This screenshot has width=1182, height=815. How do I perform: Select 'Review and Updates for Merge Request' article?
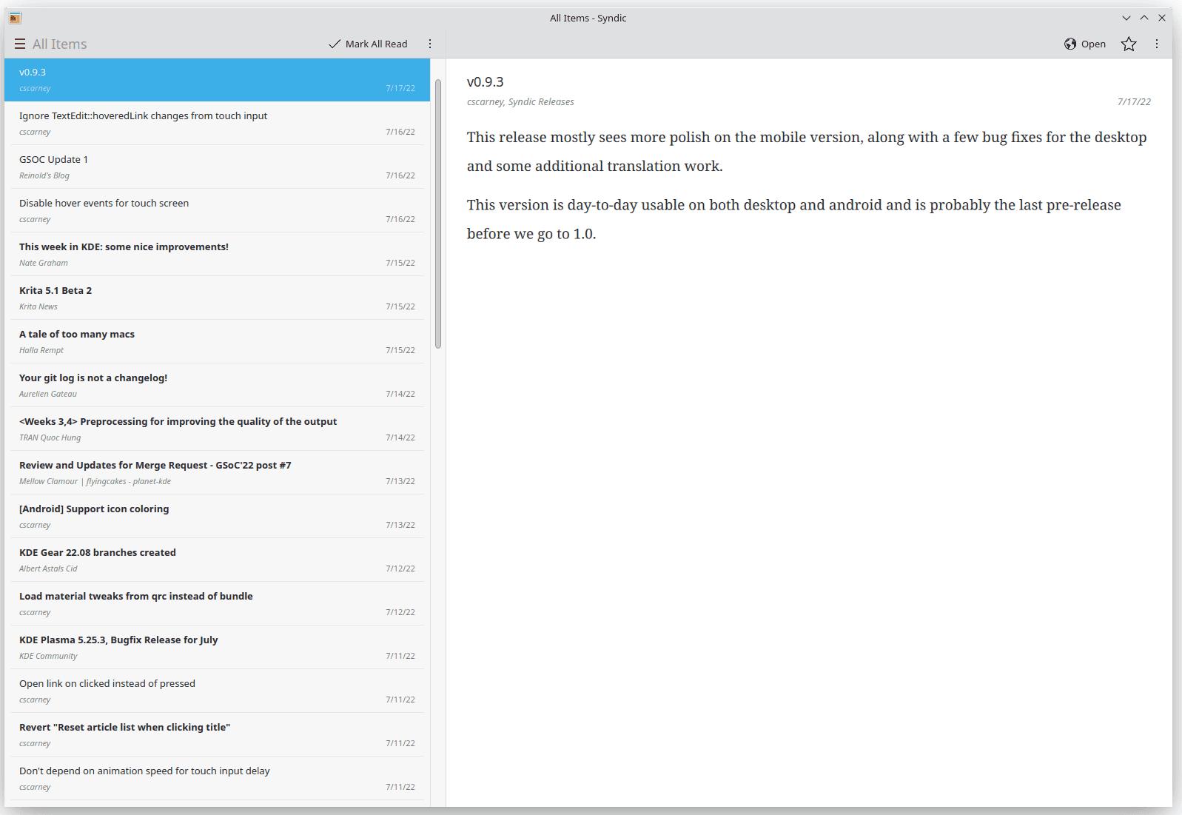click(217, 473)
